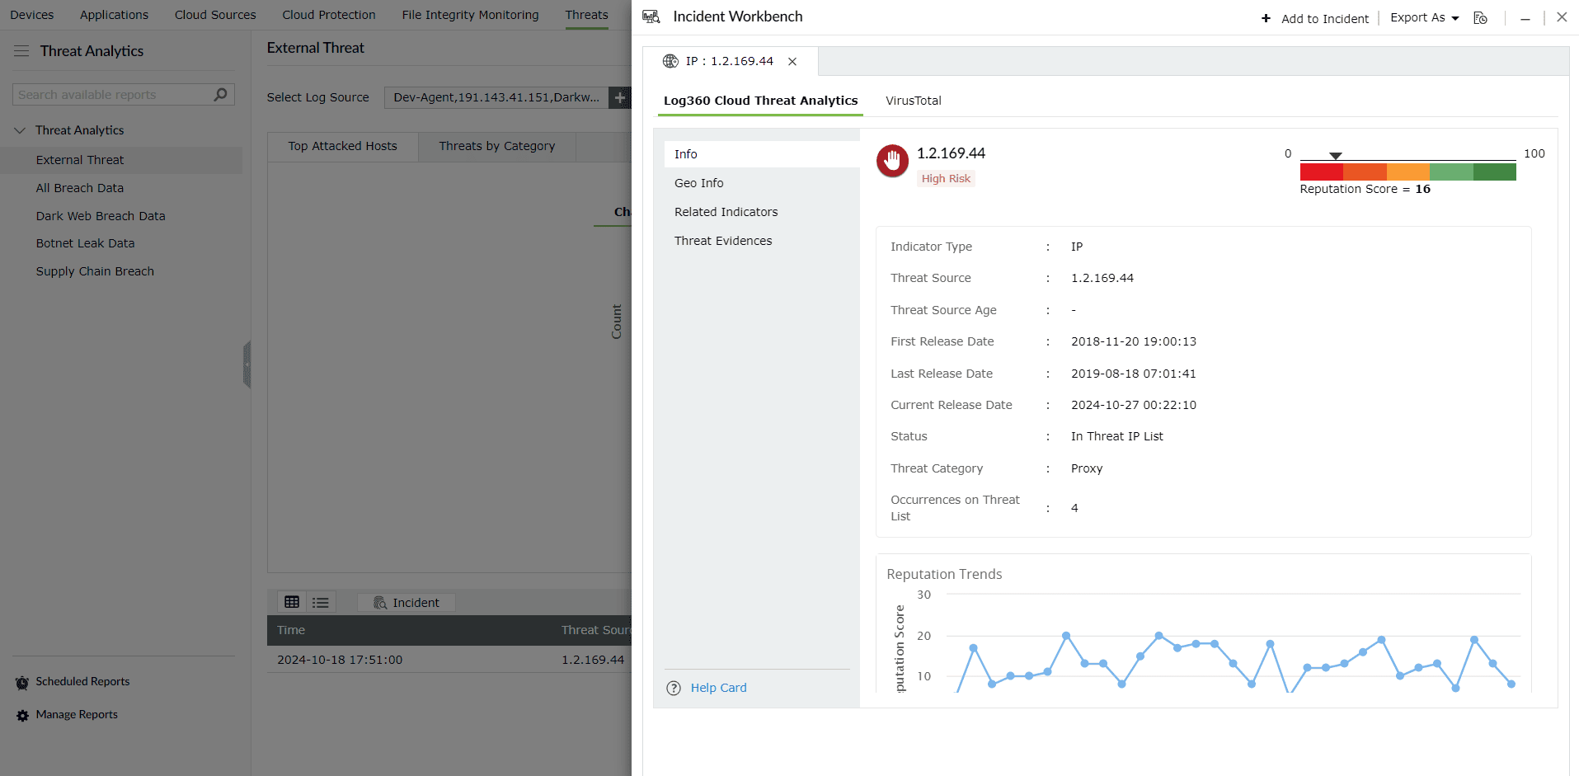
Task: Click the reputation score color bar
Action: click(x=1407, y=172)
